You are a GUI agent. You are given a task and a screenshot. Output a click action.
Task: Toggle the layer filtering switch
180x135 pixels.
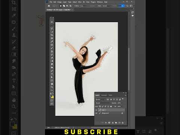[x=123, y=99]
